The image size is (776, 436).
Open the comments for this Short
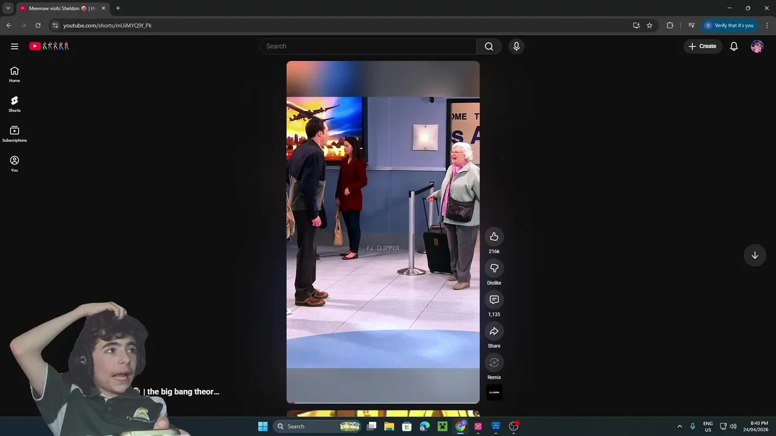494,300
